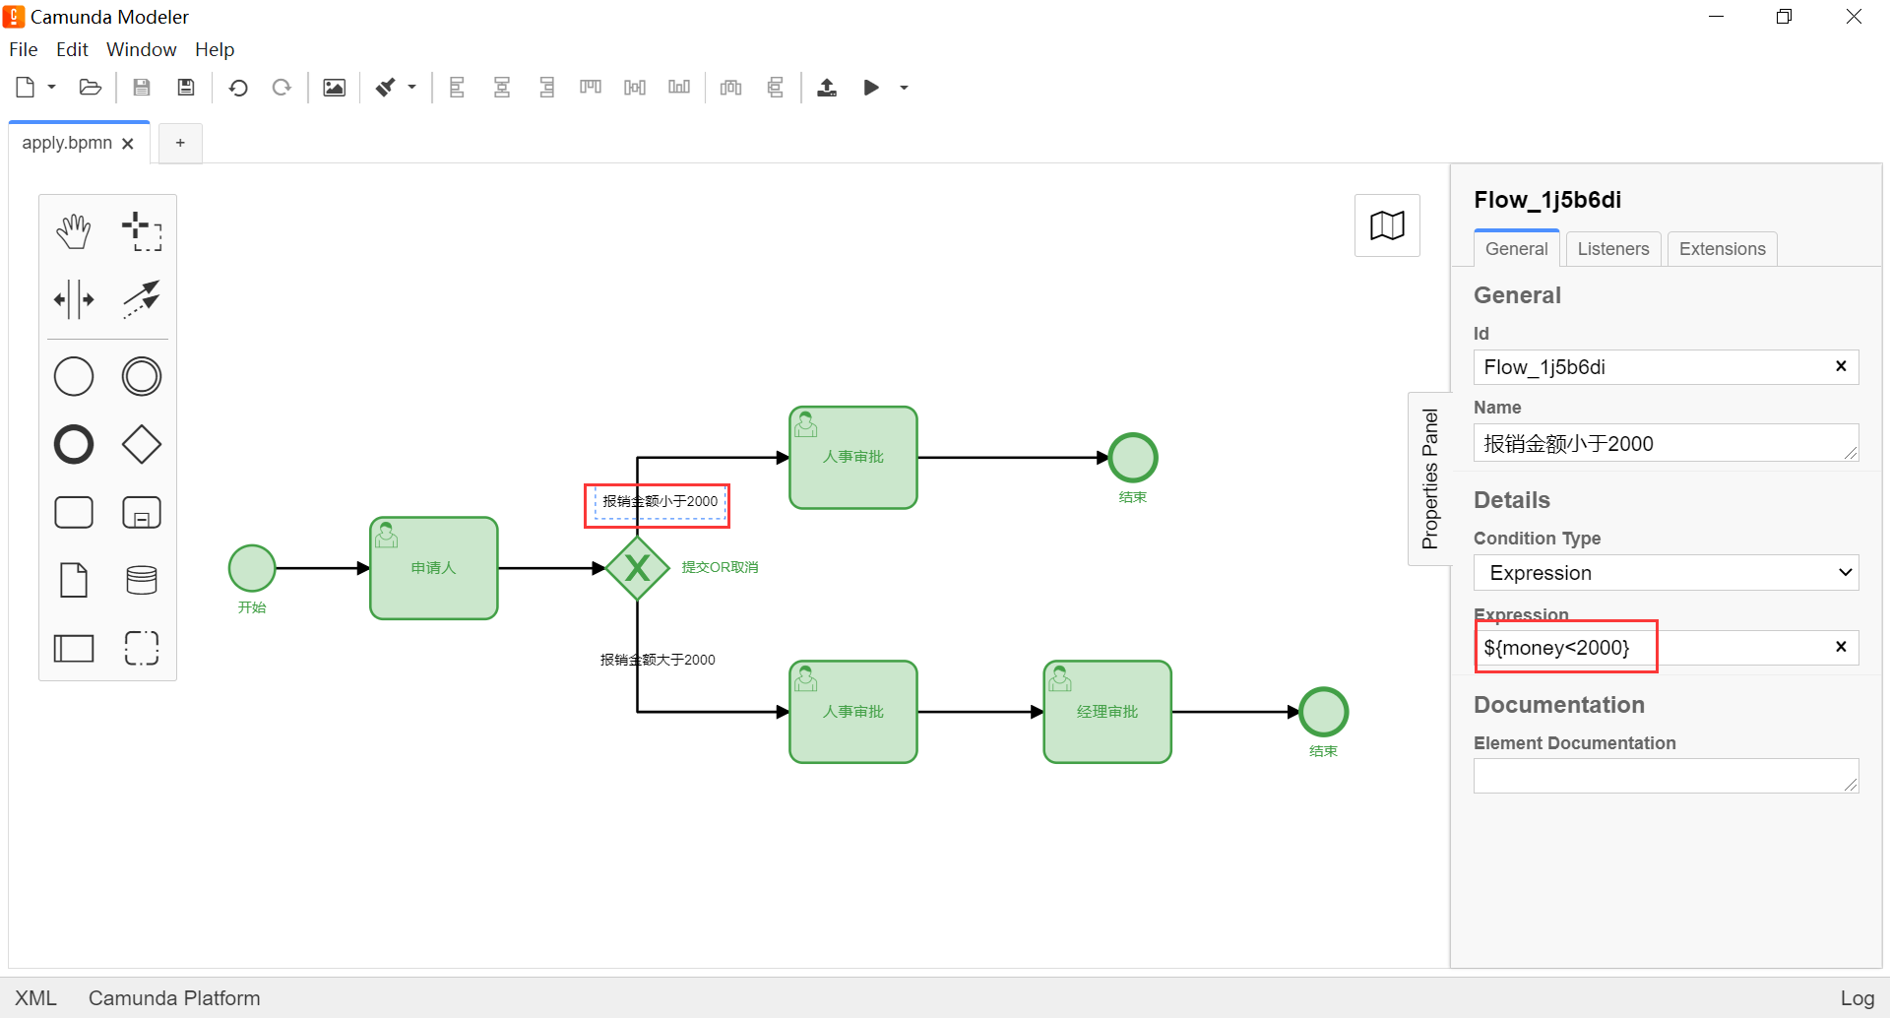Open the Extensions properties tab
Screen dimensions: 1890x1018
click(1723, 249)
